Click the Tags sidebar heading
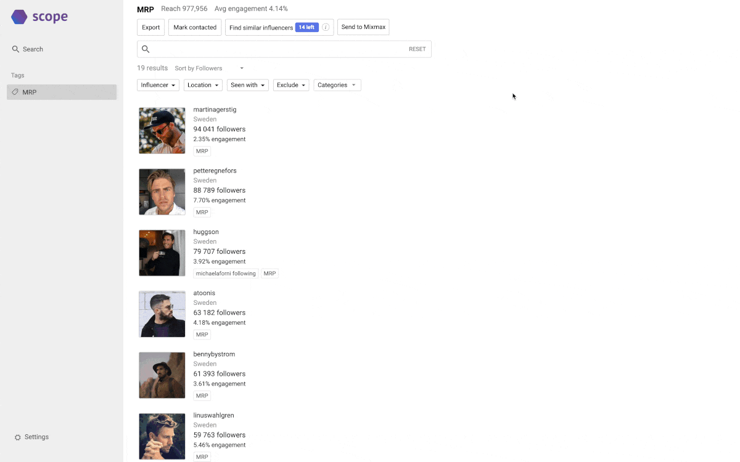 (x=18, y=75)
